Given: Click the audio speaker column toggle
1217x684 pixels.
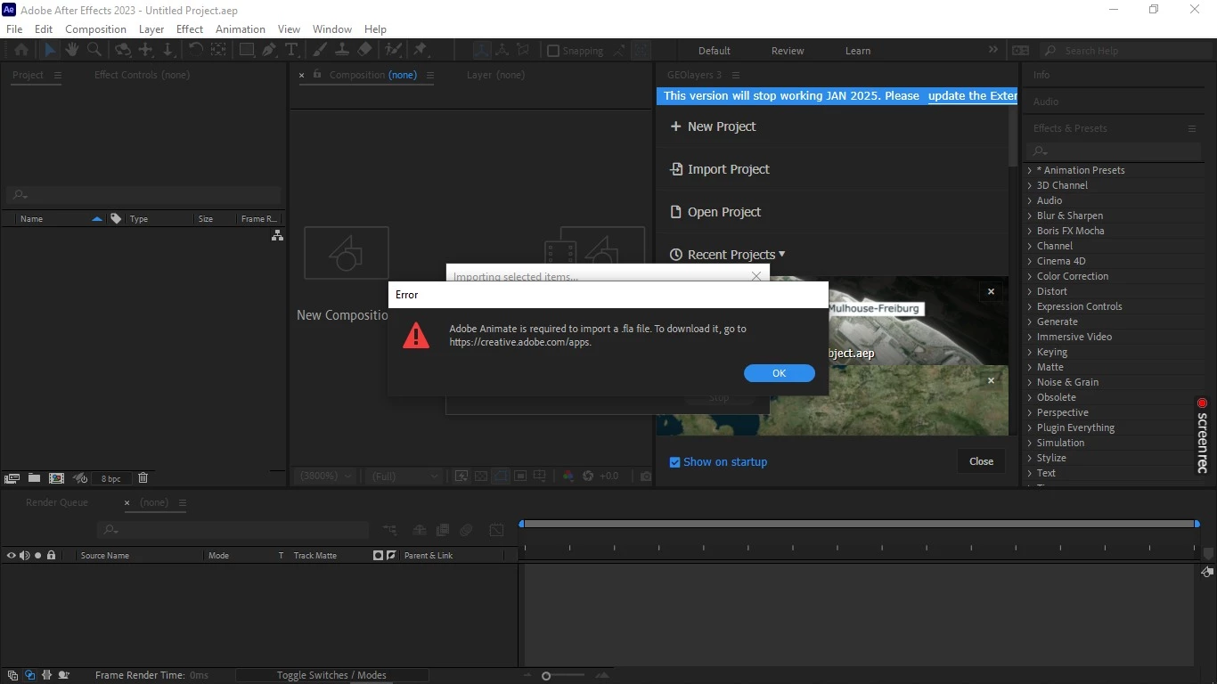Looking at the screenshot, I should 24,555.
